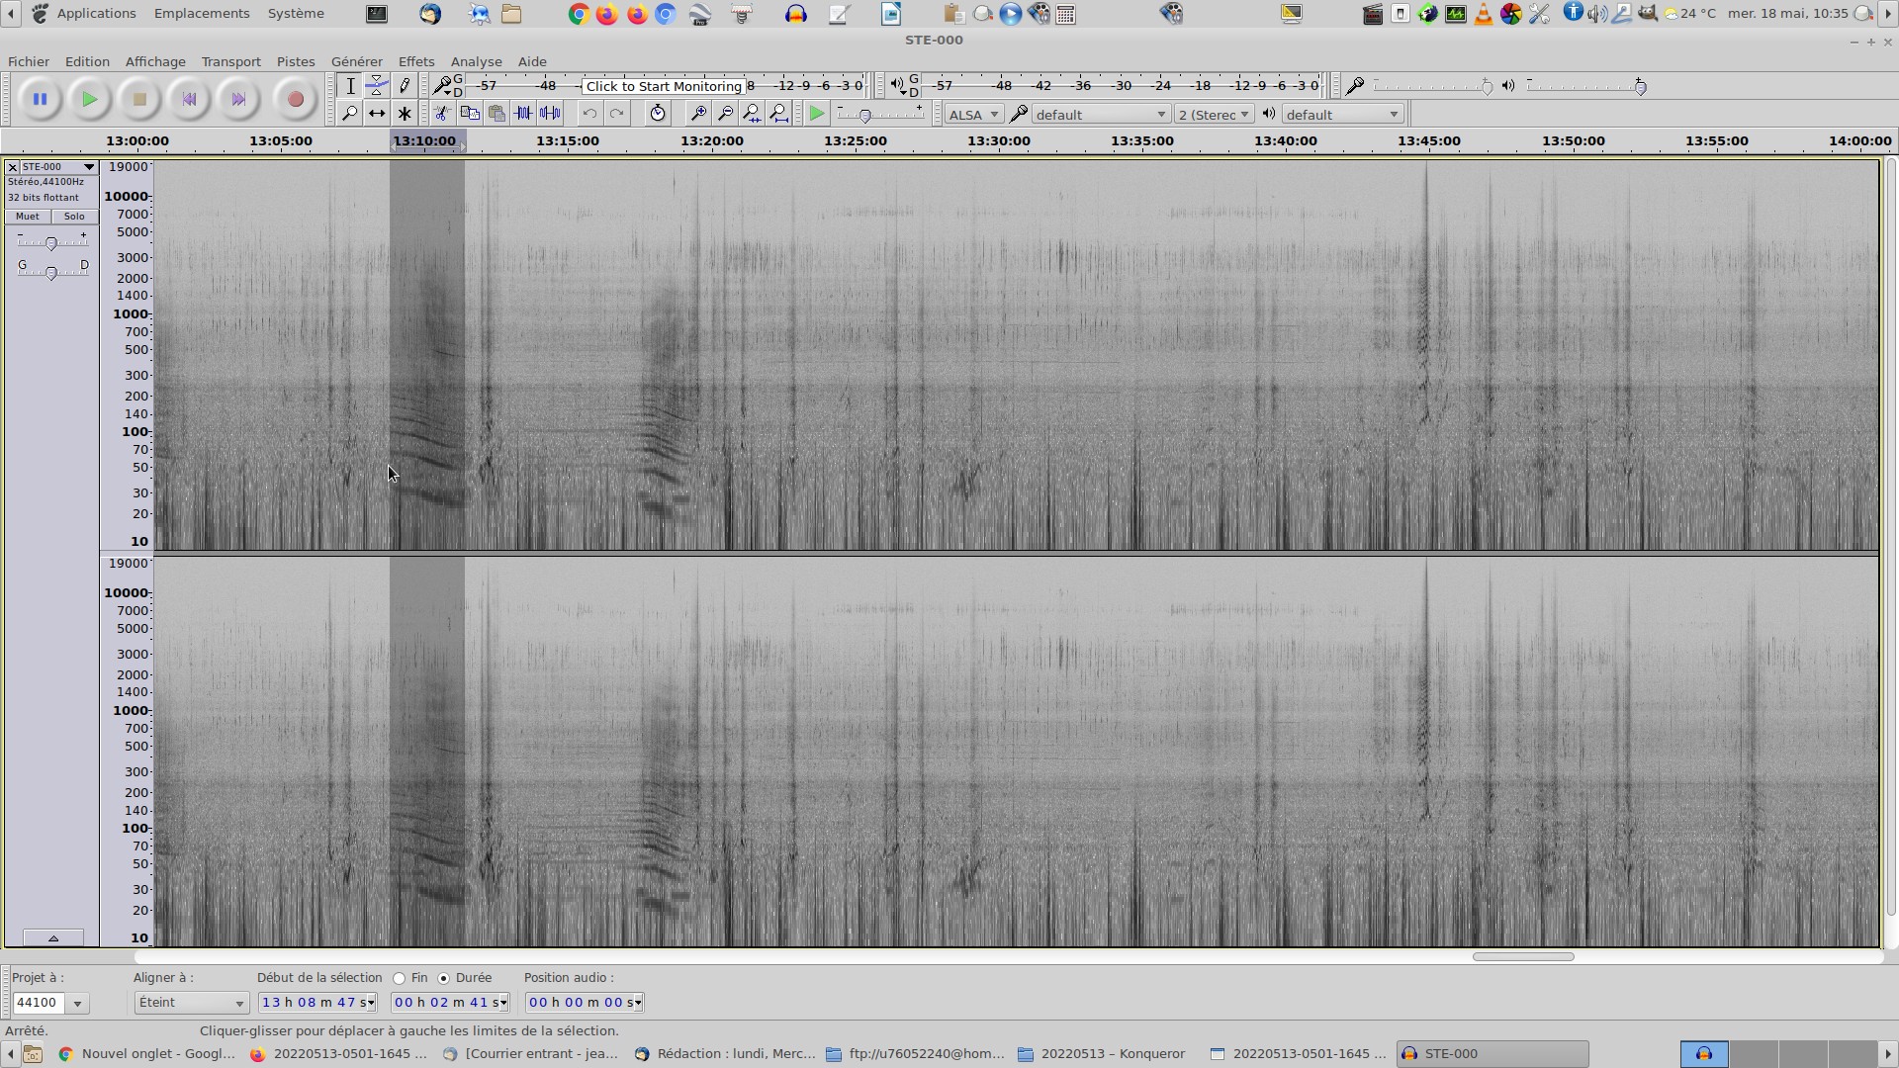The width and height of the screenshot is (1899, 1068).
Task: Click the Applications system menu
Action: click(x=96, y=14)
